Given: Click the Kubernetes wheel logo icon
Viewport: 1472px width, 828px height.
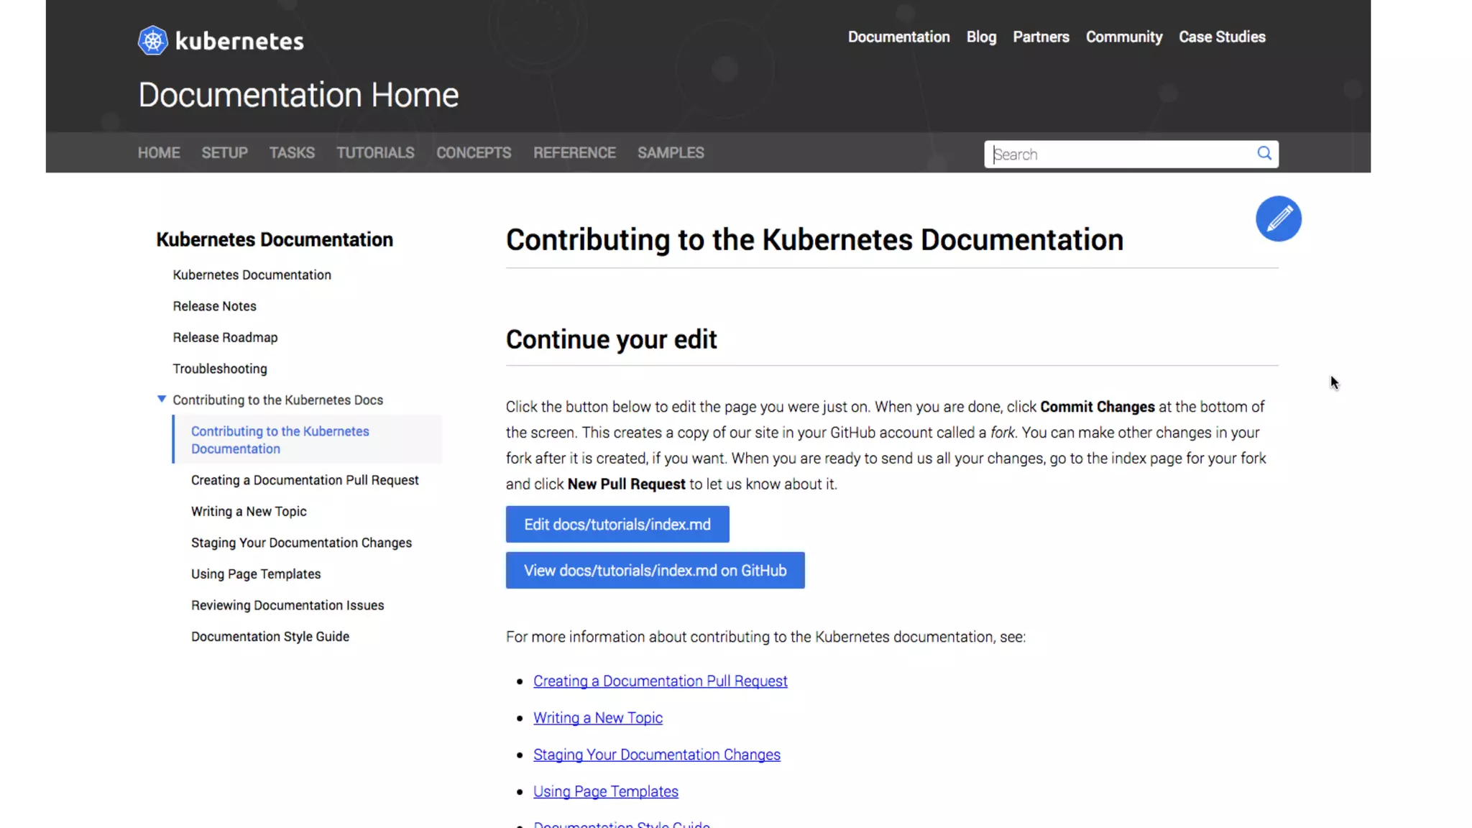Looking at the screenshot, I should (x=152, y=41).
